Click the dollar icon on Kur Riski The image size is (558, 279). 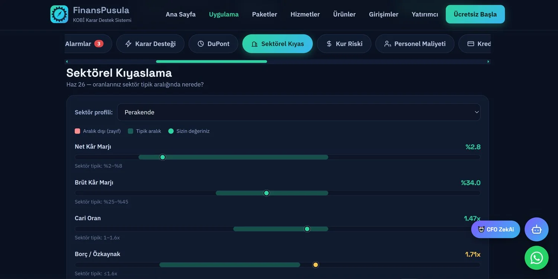(329, 44)
